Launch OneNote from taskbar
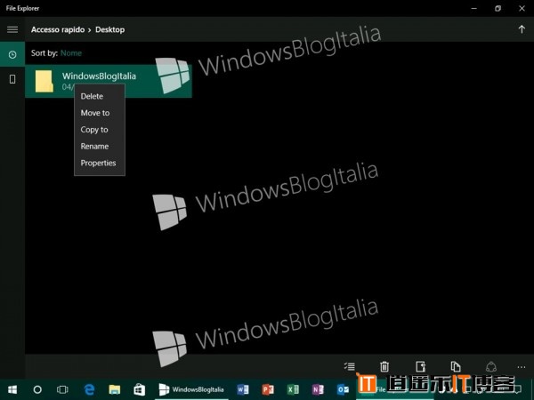 [318, 389]
